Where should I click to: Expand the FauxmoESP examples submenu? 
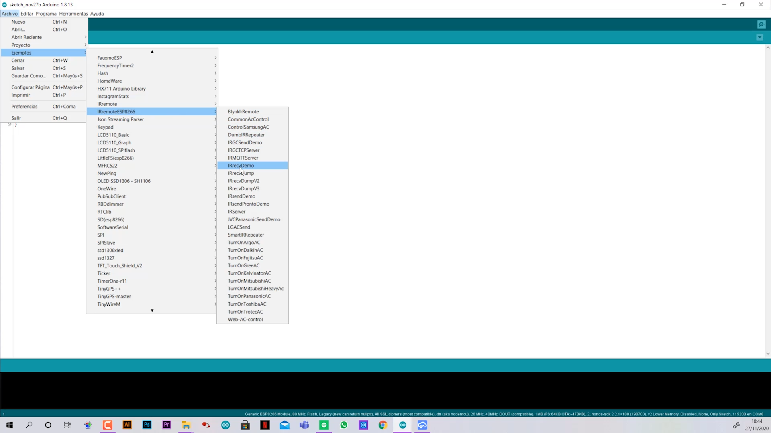tap(152, 58)
